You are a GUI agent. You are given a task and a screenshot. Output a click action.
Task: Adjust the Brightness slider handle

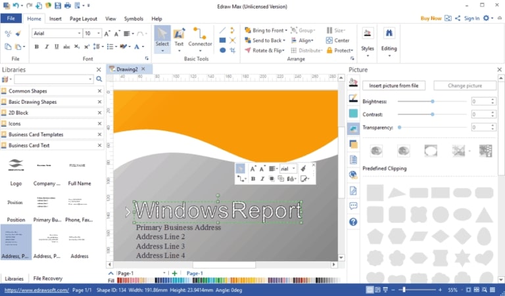pos(433,101)
